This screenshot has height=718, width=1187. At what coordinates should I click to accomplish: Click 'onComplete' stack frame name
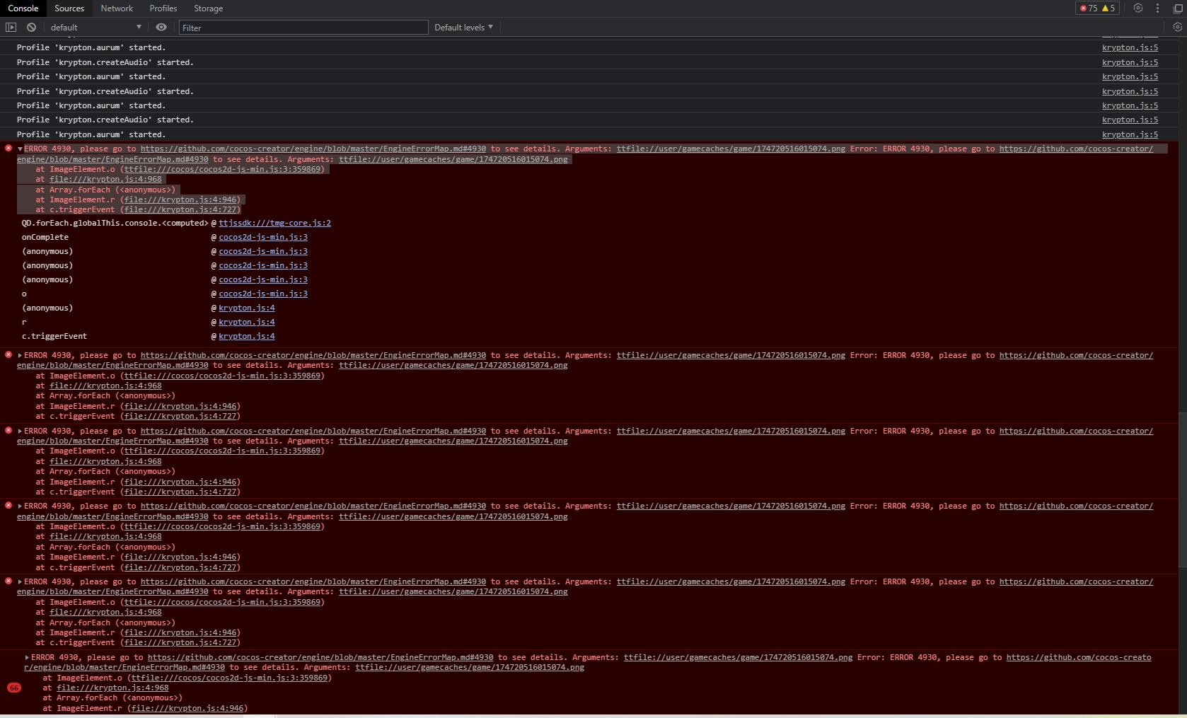pyautogui.click(x=45, y=237)
